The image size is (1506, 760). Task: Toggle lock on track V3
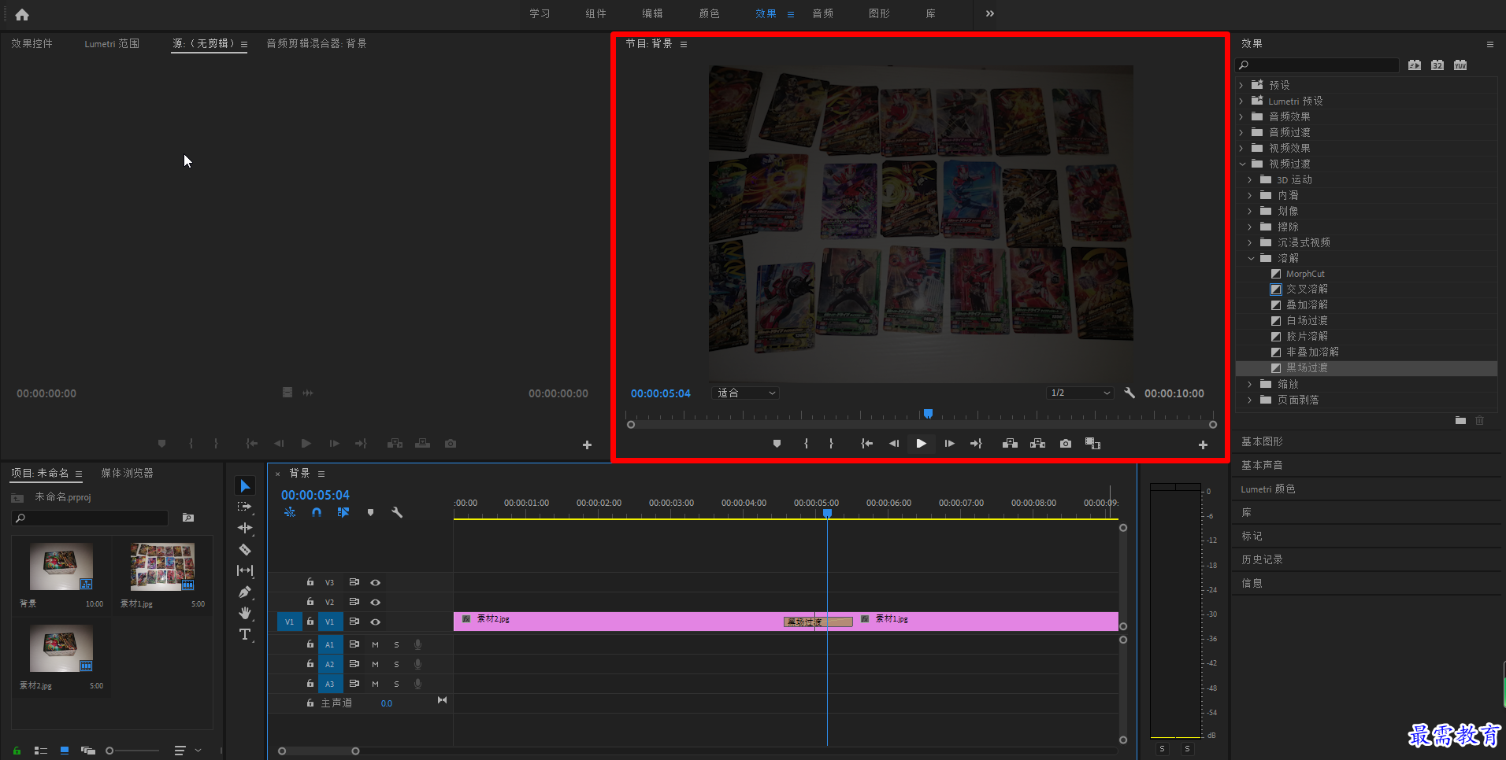click(x=310, y=582)
